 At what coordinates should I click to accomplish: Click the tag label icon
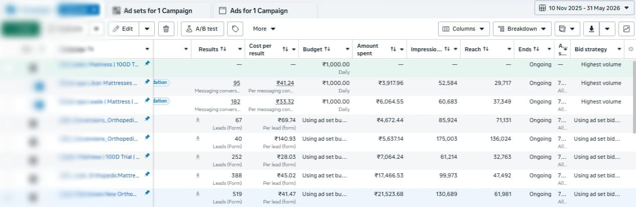coord(235,29)
